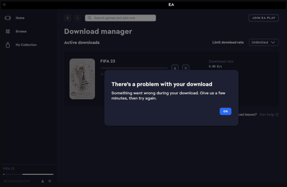Click the Limit download rate label
The height and width of the screenshot is (187, 287).
coord(228,42)
